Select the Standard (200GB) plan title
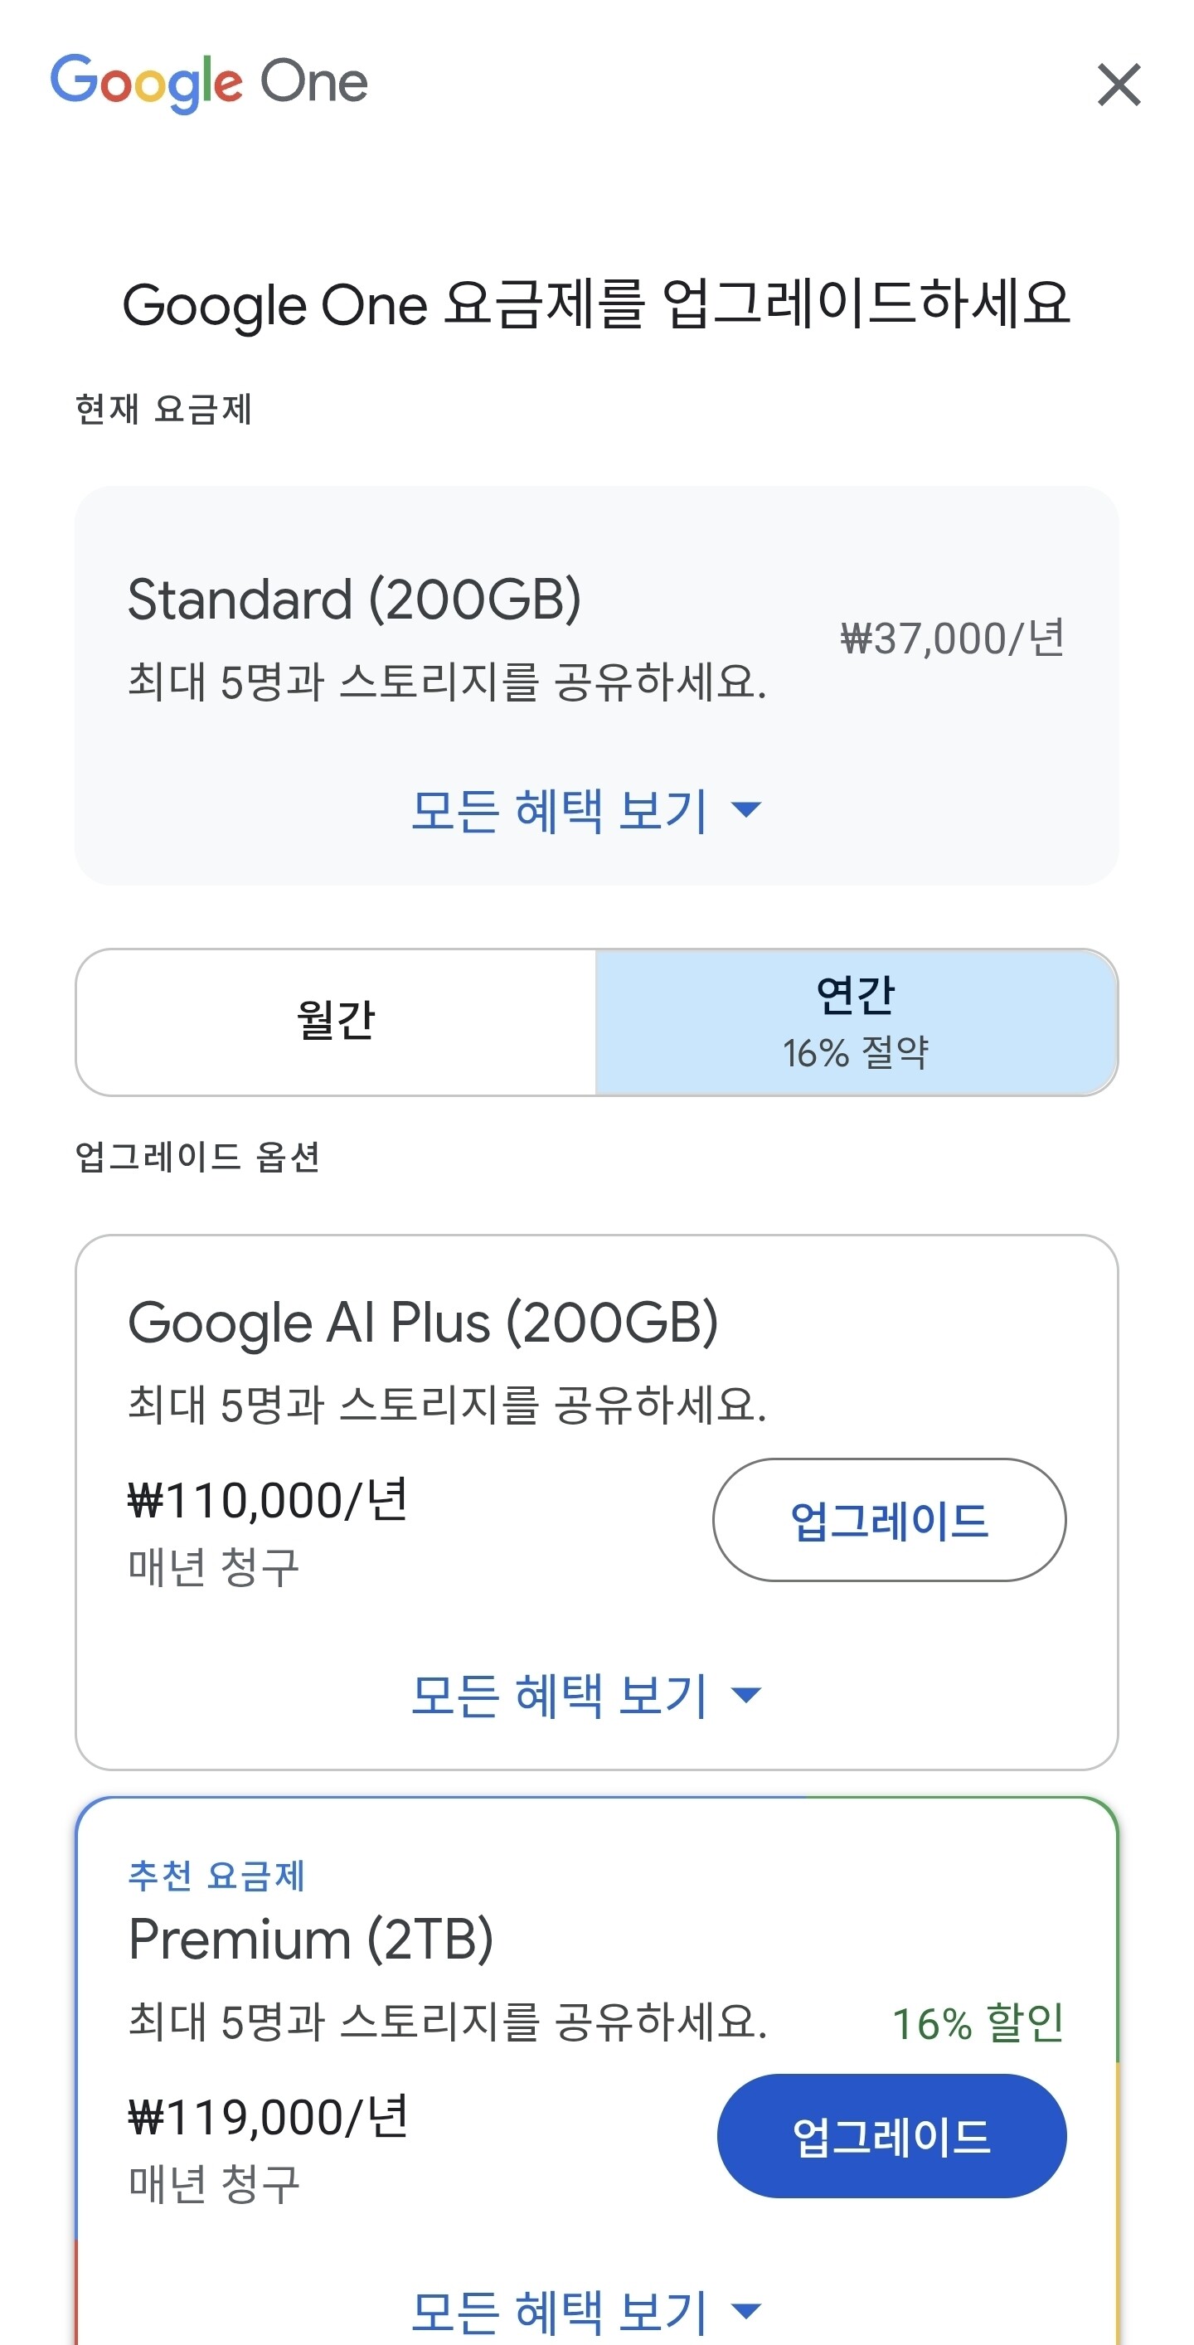 [354, 599]
